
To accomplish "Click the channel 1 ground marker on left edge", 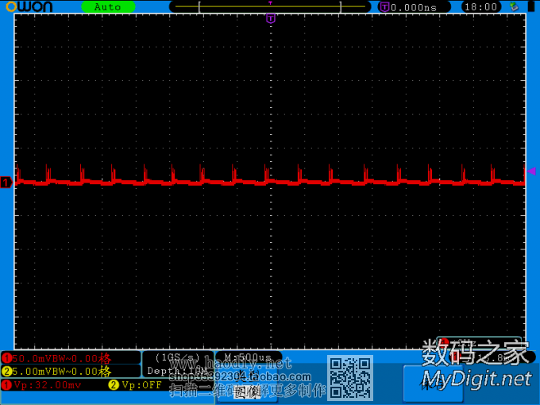I will [x=6, y=183].
